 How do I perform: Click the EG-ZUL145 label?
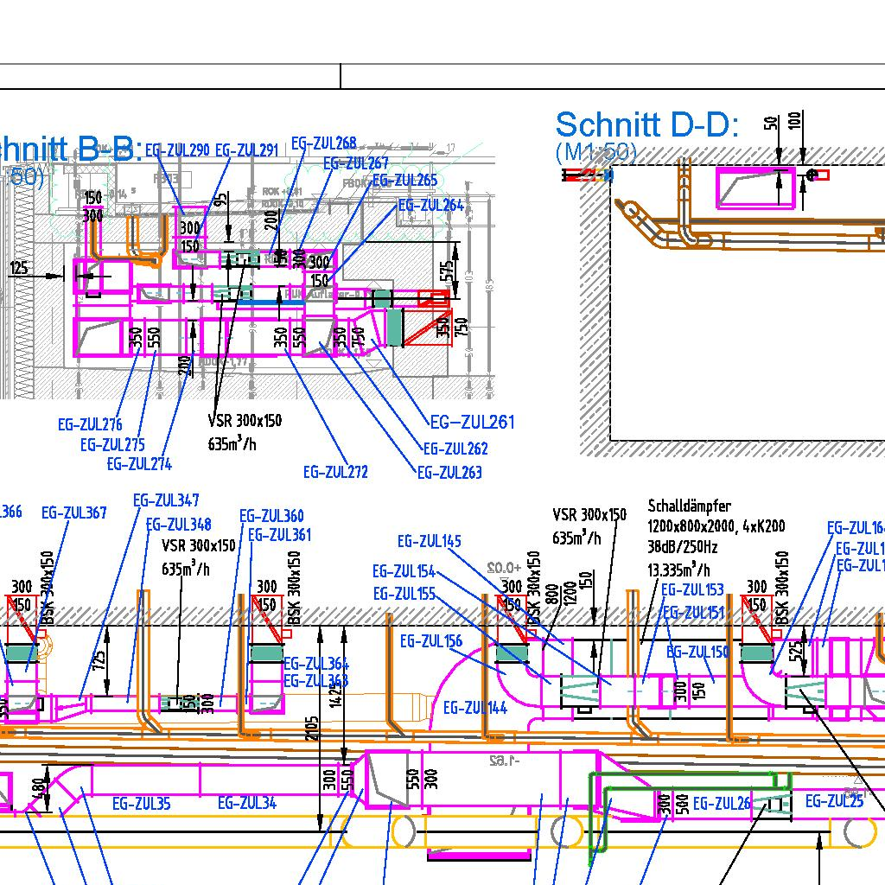click(429, 542)
